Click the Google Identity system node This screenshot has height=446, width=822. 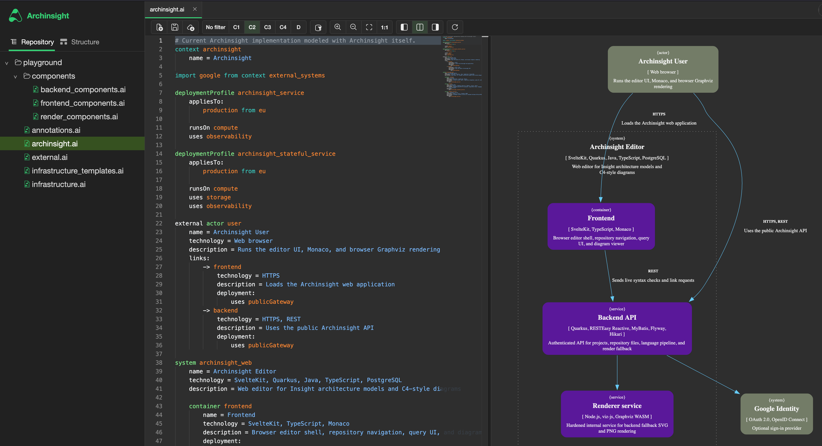(x=776, y=414)
